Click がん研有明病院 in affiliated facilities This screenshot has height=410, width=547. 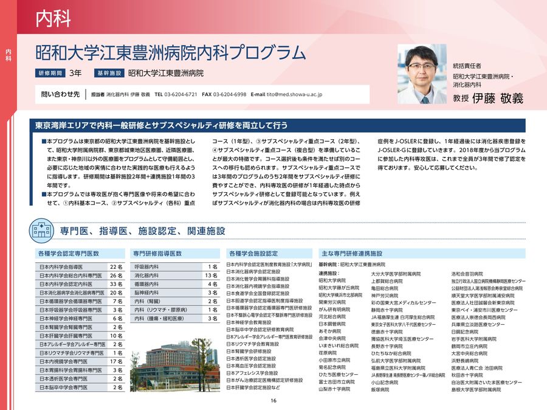[334, 310]
